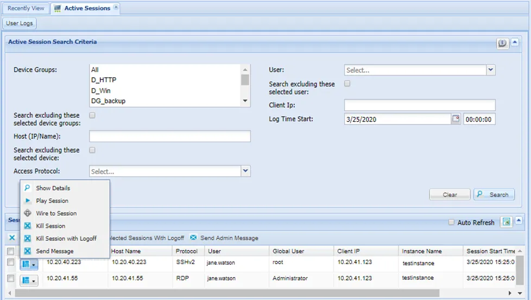The width and height of the screenshot is (531, 300).
Task: Click the Log Time Start time field
Action: tap(479, 119)
